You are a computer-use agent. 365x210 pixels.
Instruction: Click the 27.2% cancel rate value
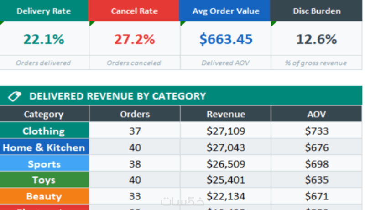pyautogui.click(x=134, y=39)
